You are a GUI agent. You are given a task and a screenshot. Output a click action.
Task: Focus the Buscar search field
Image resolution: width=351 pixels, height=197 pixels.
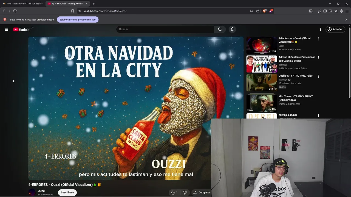(x=165, y=29)
